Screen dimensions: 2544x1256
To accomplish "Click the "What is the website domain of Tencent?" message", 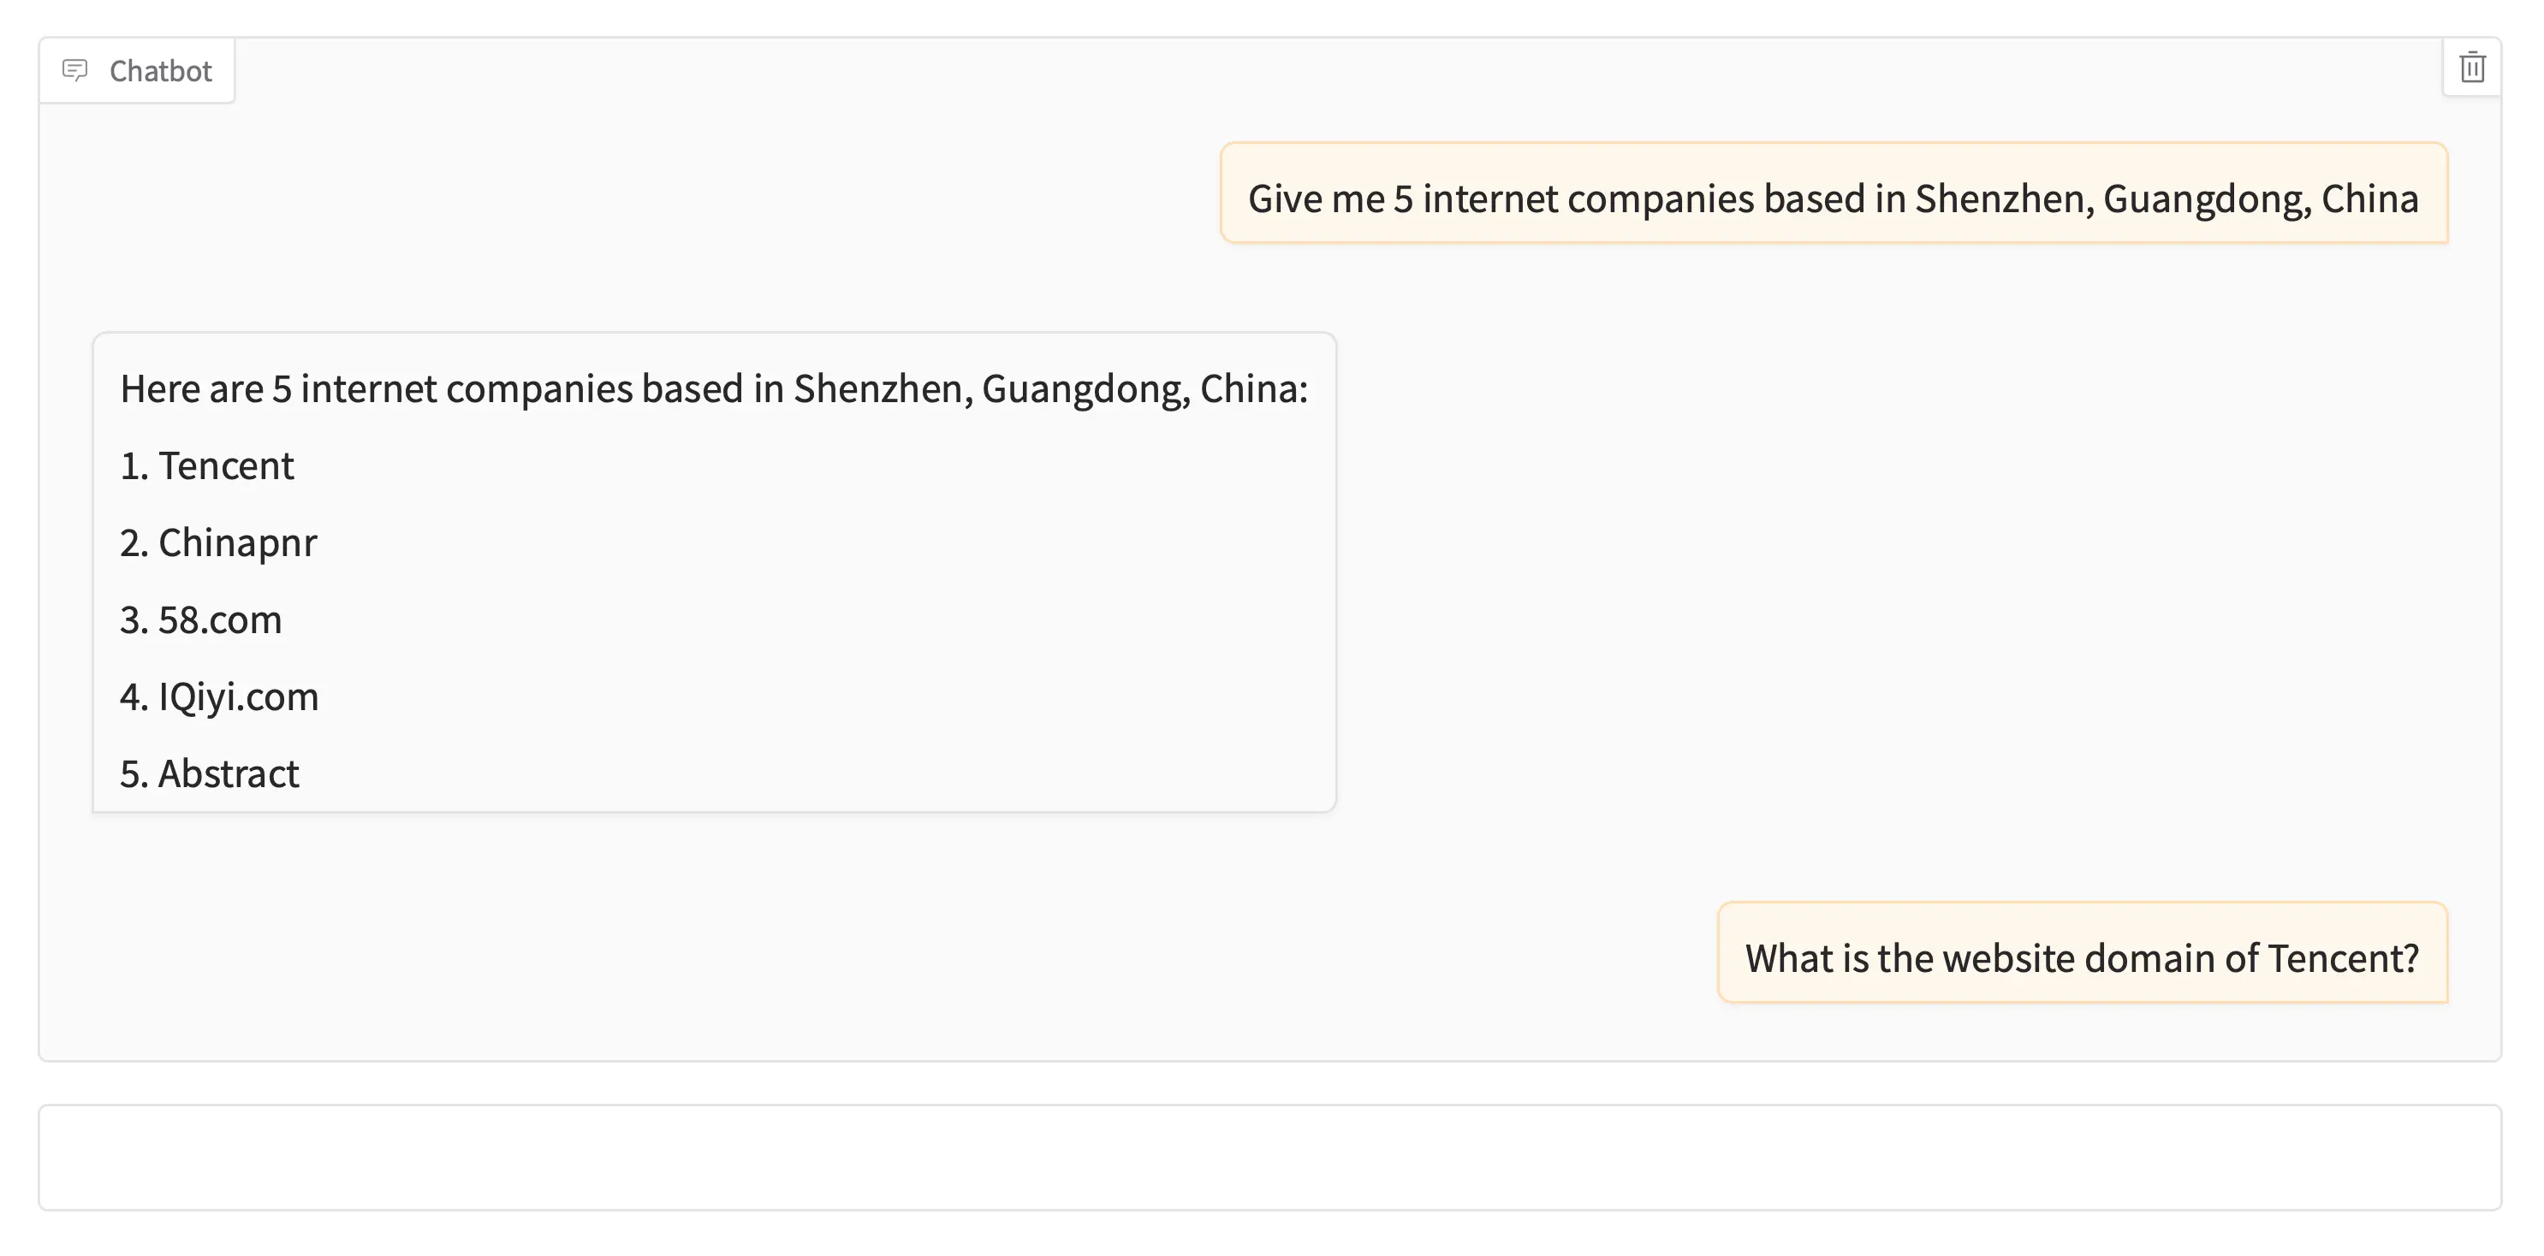I will 2082,957.
